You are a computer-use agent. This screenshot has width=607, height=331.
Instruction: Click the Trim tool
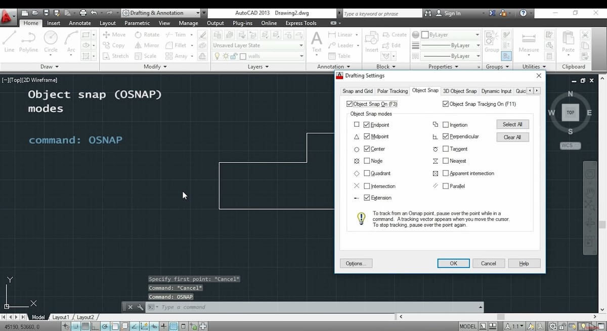[176, 35]
